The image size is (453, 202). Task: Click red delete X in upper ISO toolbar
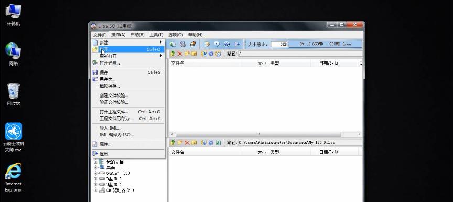tap(180, 54)
